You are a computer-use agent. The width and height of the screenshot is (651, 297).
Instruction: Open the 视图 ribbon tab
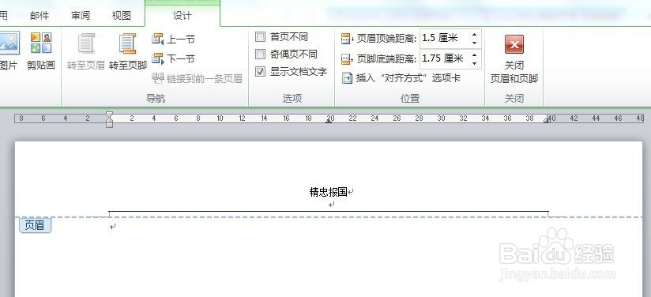click(x=121, y=16)
